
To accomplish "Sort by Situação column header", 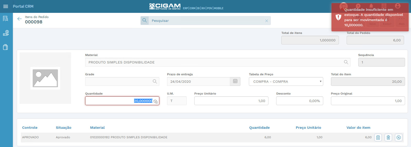I will [x=64, y=127].
